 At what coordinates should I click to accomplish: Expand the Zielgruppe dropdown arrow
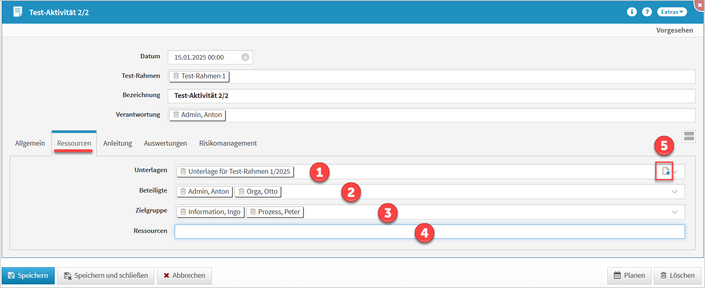[674, 212]
